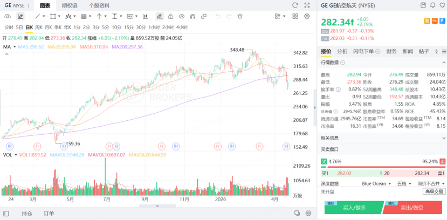The image size is (447, 220).
Task: Open the 五档 depth level dropdown
Action: (405, 184)
